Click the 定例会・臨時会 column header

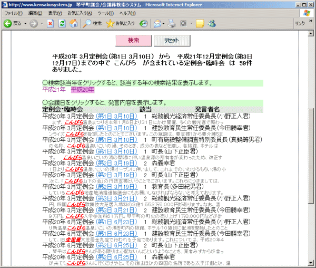(x=63, y=110)
